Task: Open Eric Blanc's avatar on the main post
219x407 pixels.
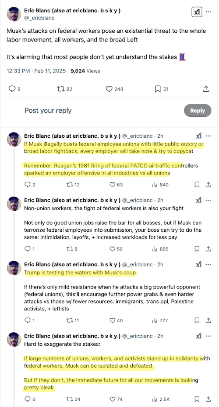Action: [x=14, y=14]
